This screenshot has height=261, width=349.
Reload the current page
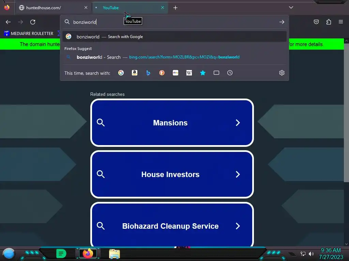(33, 22)
